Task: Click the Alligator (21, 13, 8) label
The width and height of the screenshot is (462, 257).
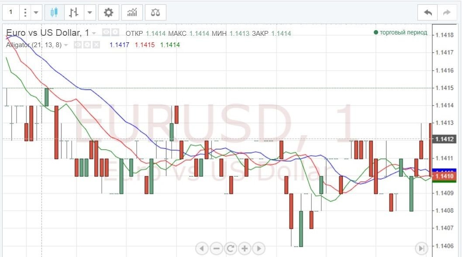Action: click(34, 45)
